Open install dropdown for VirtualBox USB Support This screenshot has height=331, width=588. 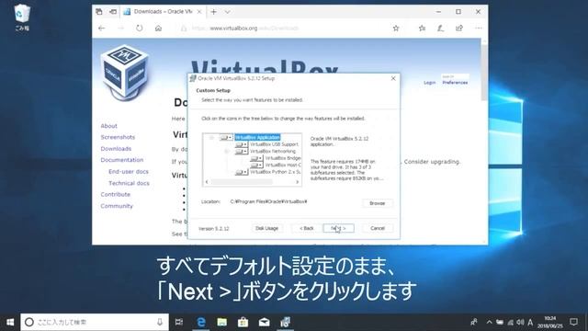242,144
